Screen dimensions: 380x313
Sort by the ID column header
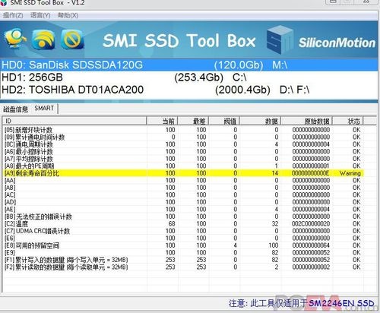coord(74,121)
